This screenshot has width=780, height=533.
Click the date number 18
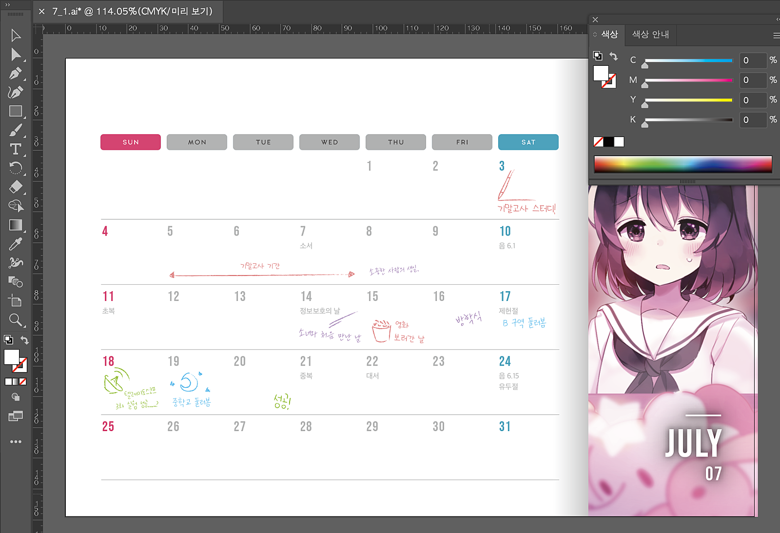coord(108,361)
